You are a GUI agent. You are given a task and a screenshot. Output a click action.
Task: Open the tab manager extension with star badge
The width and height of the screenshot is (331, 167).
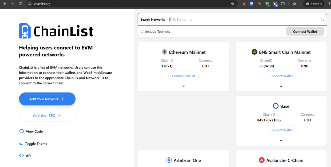point(275,4)
